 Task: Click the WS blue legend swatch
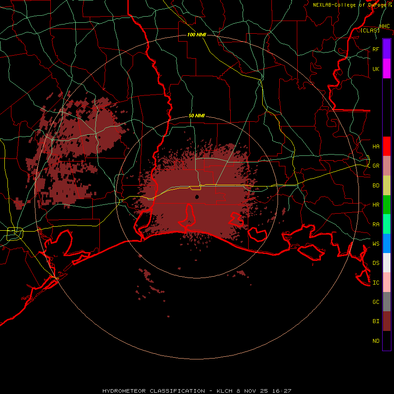tap(387, 243)
